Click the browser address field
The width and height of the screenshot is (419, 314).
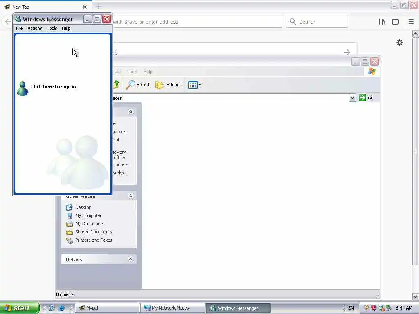tap(197, 22)
